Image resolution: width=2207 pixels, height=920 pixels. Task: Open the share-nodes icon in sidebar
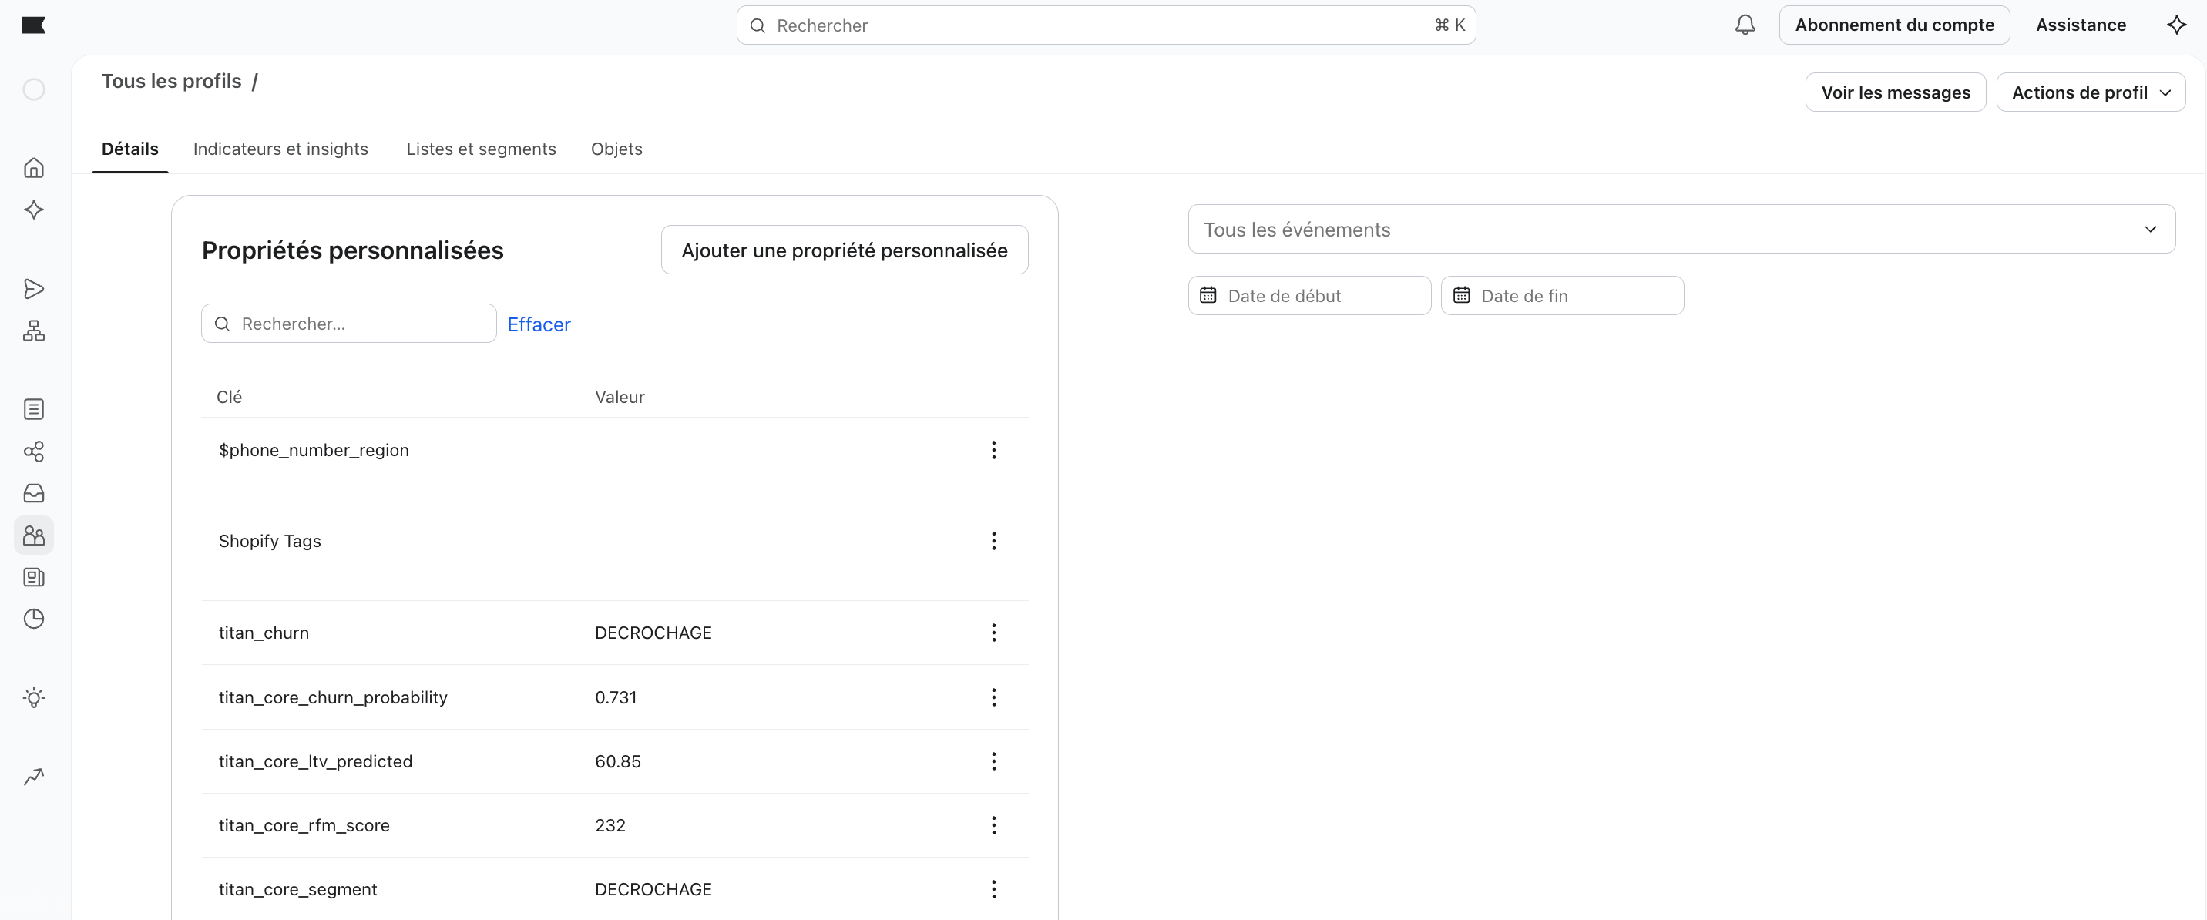(x=33, y=452)
